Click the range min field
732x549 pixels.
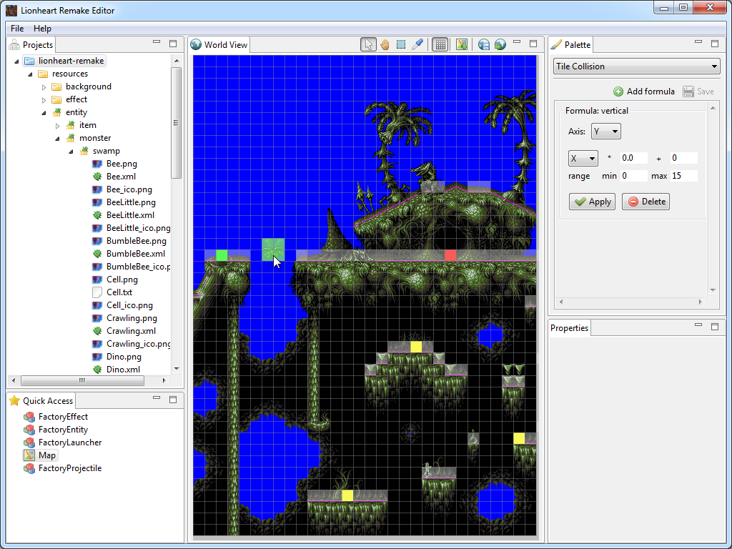[x=633, y=176]
